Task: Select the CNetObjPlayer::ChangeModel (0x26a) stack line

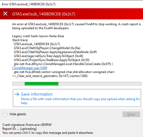Action: 47,48
